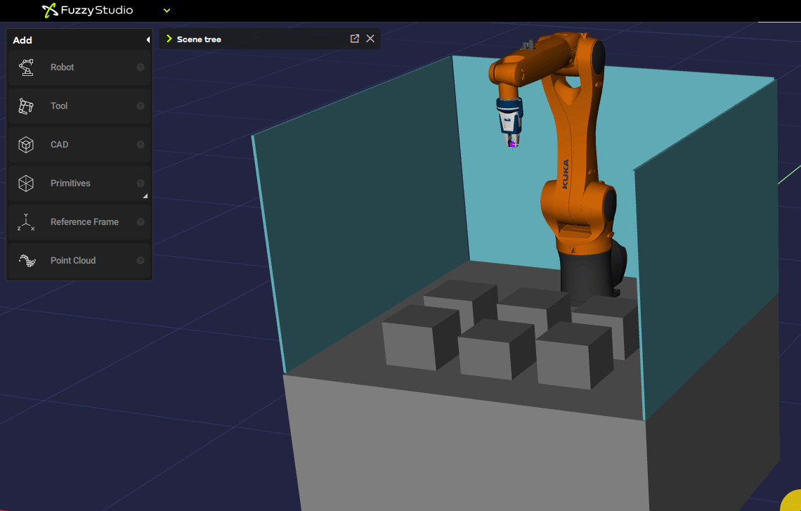
Task: Click the Point Cloud help icon
Action: pyautogui.click(x=141, y=261)
